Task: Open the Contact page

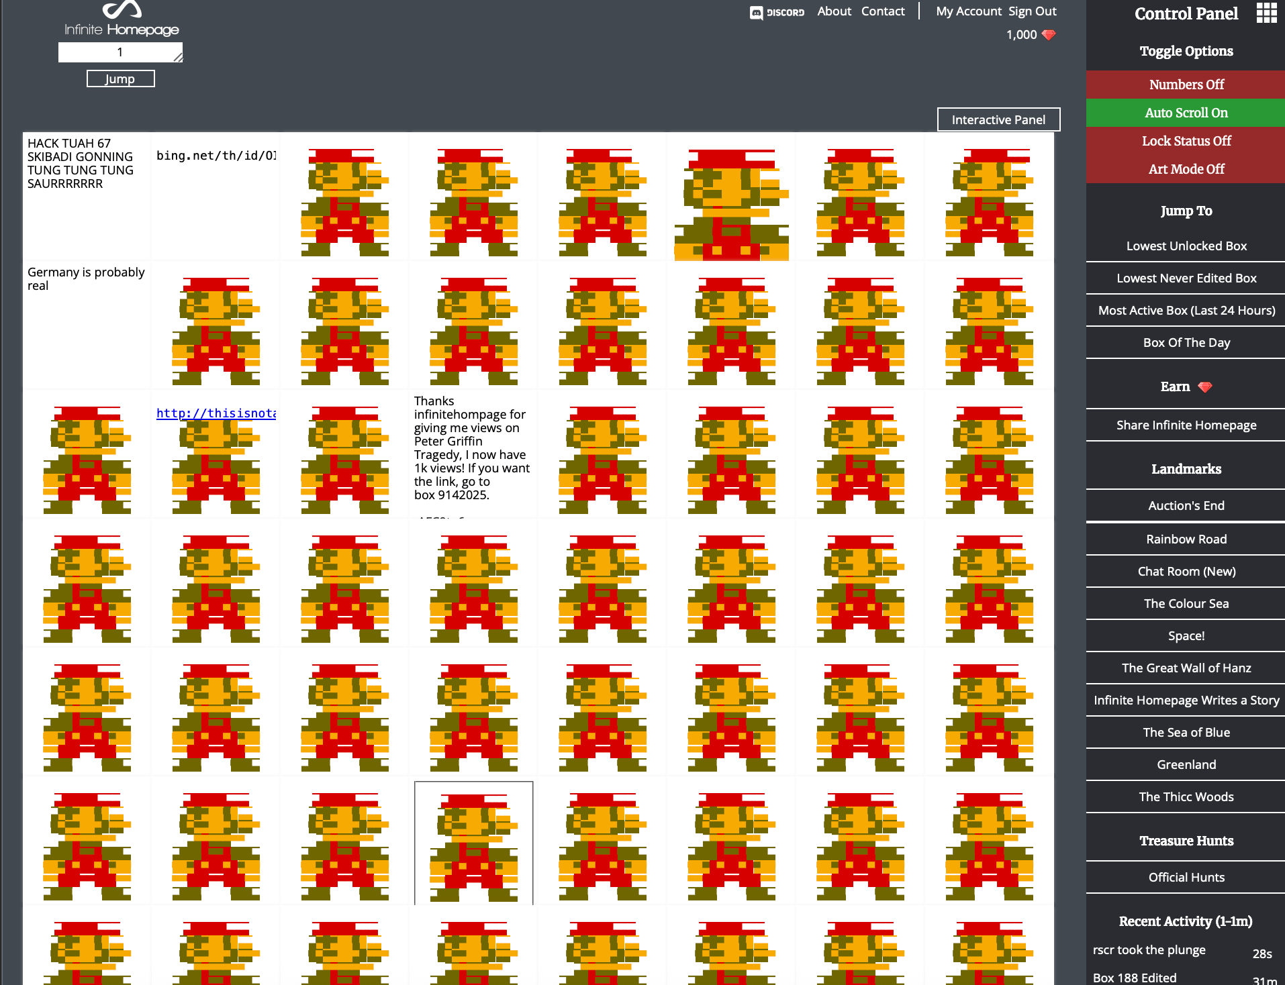Action: [x=883, y=11]
